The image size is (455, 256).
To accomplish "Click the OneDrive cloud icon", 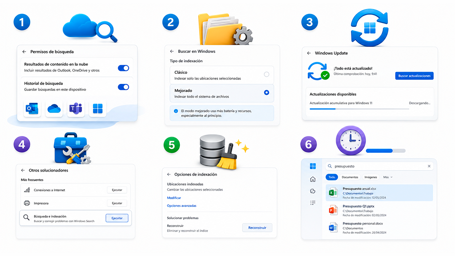I will click(x=54, y=108).
